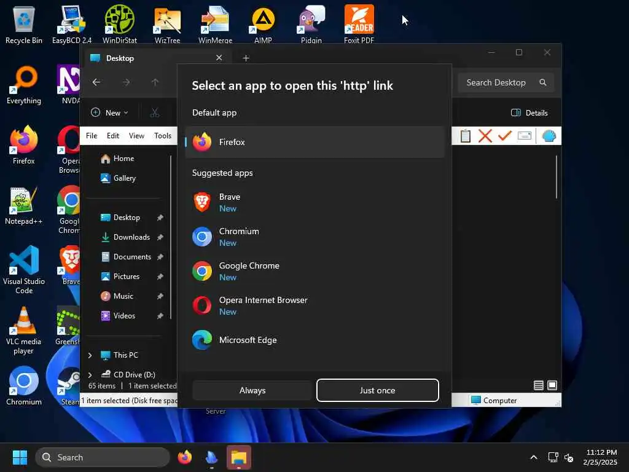629x472 pixels.
Task: Click the taskbar Search box
Action: [103, 457]
